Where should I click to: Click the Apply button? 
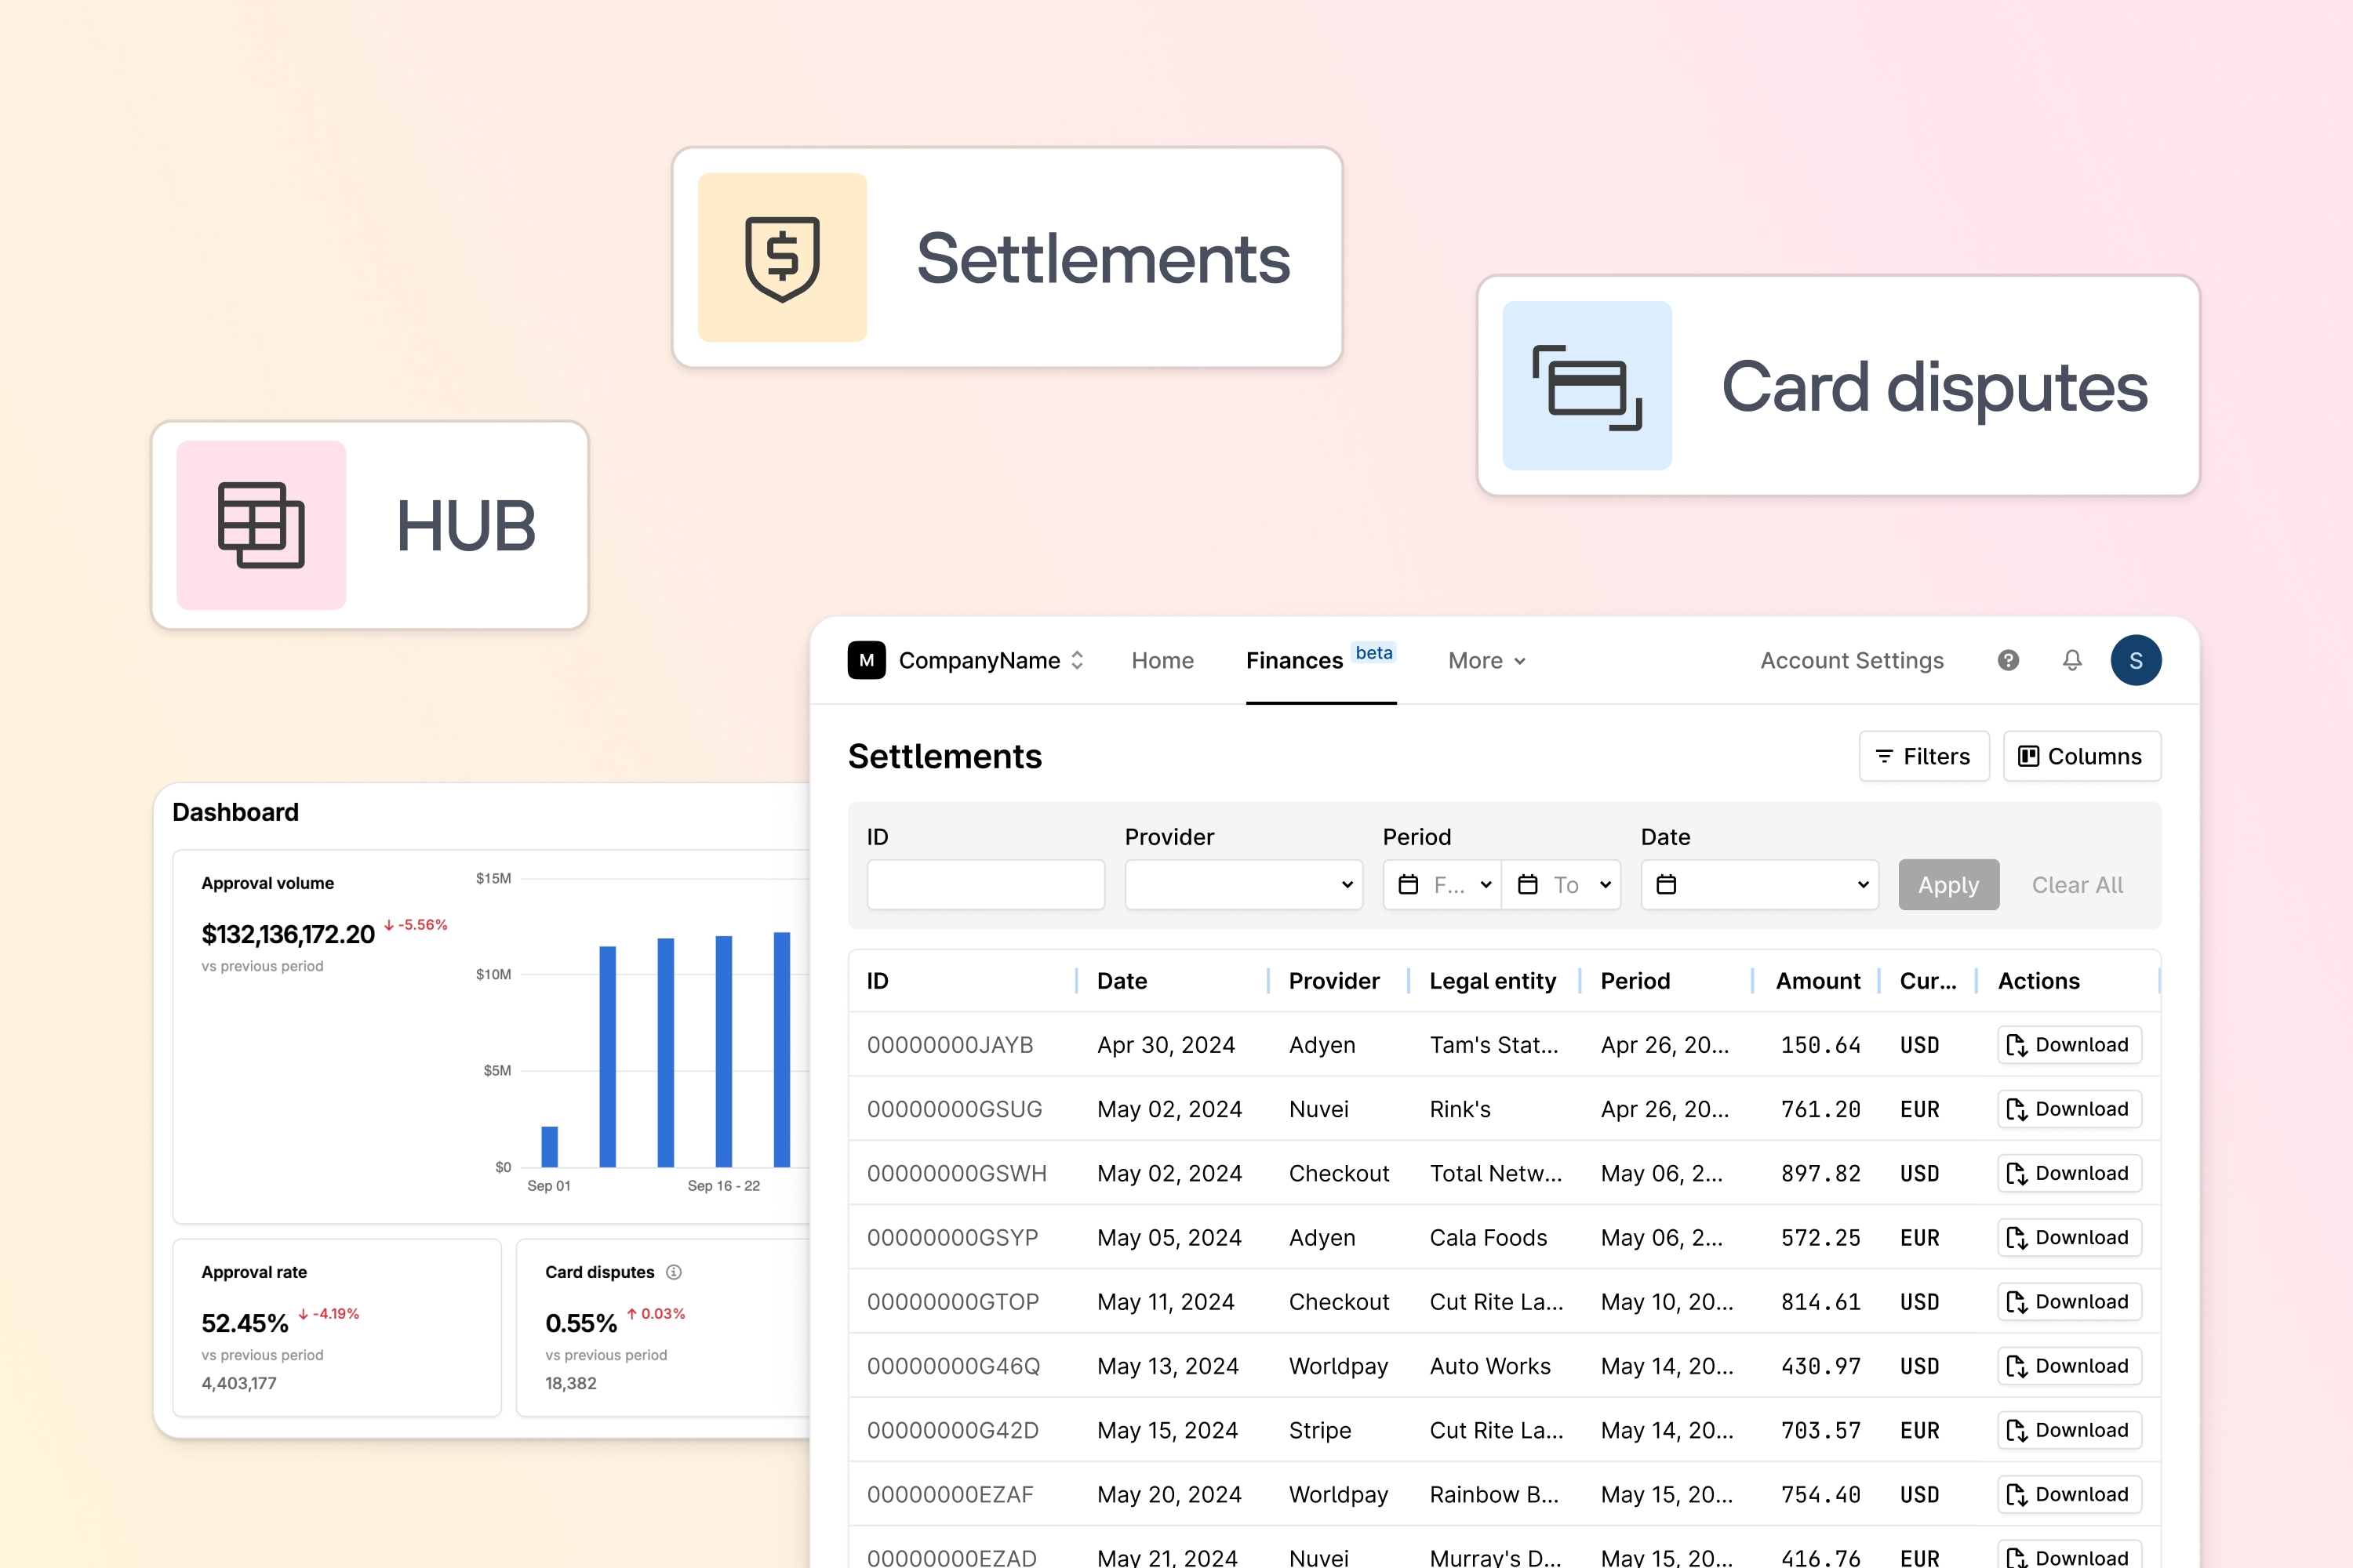1947,884
